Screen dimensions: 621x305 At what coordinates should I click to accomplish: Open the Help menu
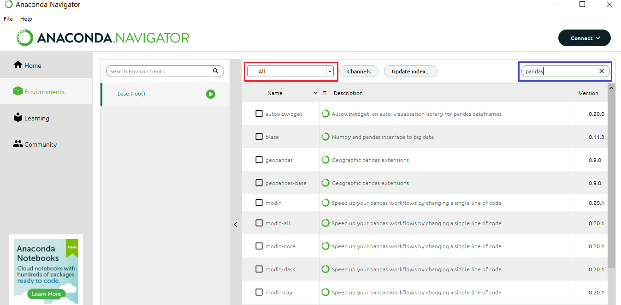(26, 19)
